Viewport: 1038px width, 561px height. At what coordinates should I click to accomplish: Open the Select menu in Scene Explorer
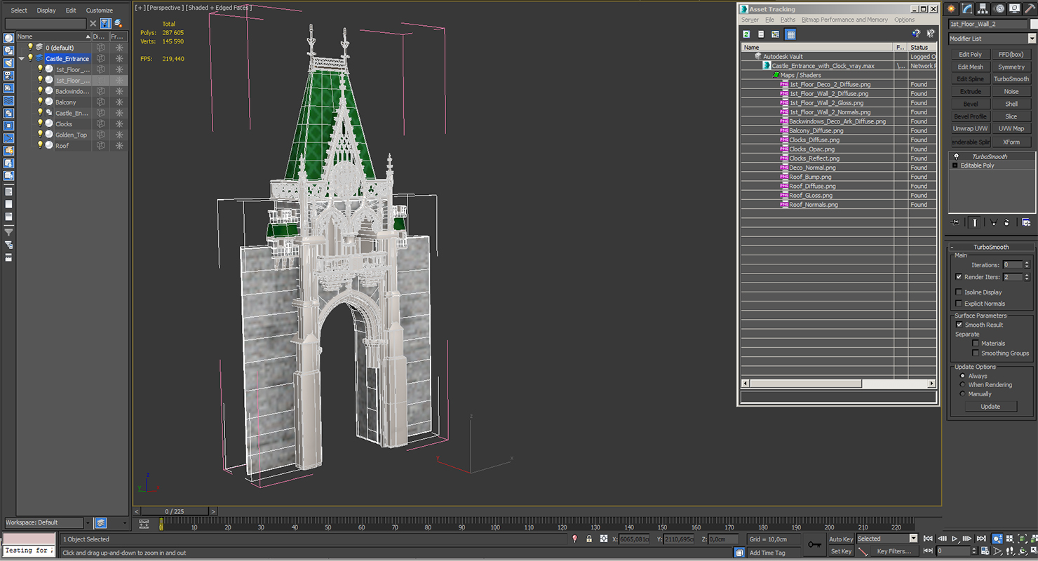(19, 11)
